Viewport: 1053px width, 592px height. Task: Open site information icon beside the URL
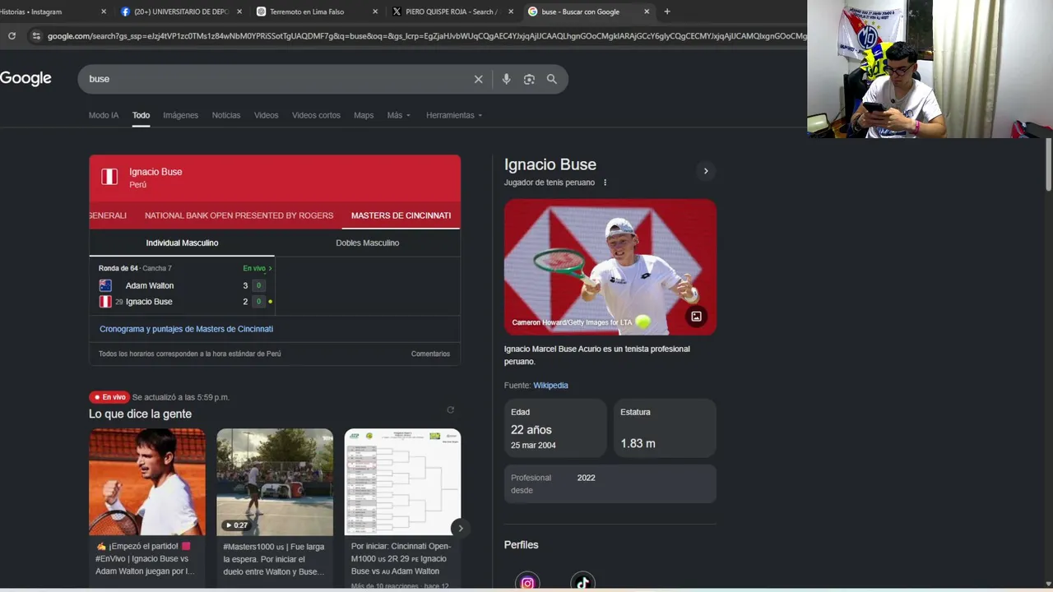point(35,35)
